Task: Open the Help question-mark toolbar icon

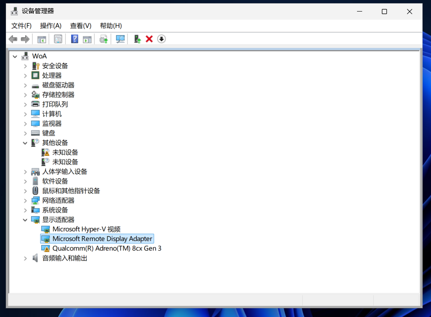Action: [x=74, y=39]
